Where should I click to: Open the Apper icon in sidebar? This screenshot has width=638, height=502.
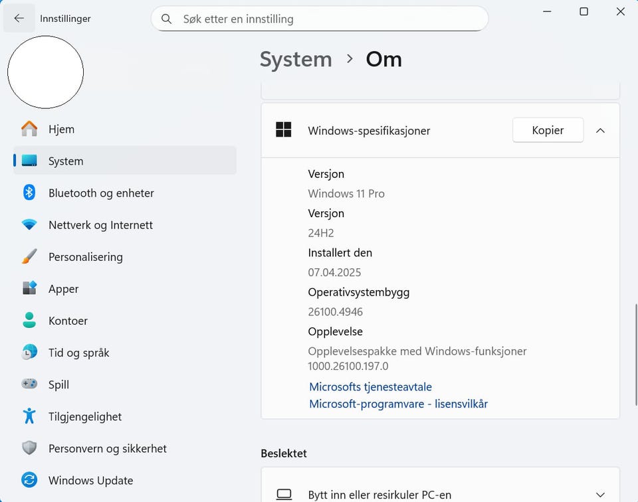point(29,288)
